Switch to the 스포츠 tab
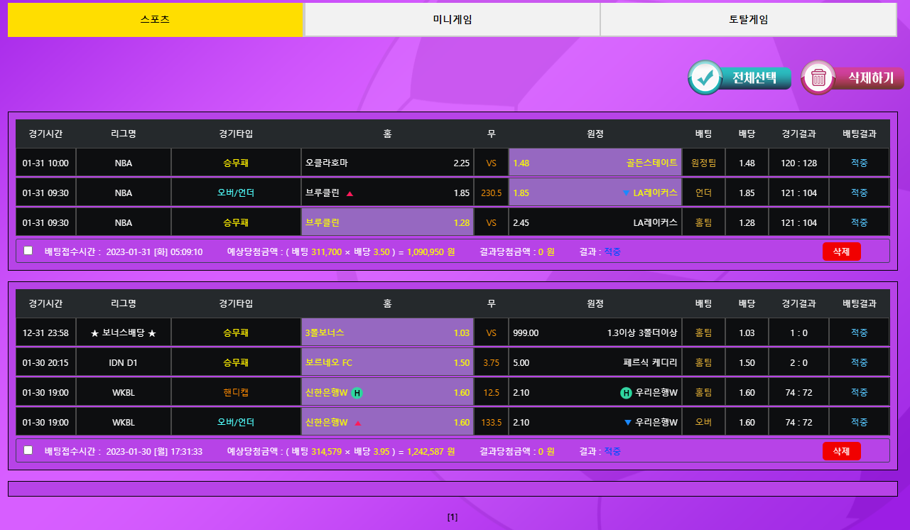Viewport: 910px width, 530px height. coord(155,20)
